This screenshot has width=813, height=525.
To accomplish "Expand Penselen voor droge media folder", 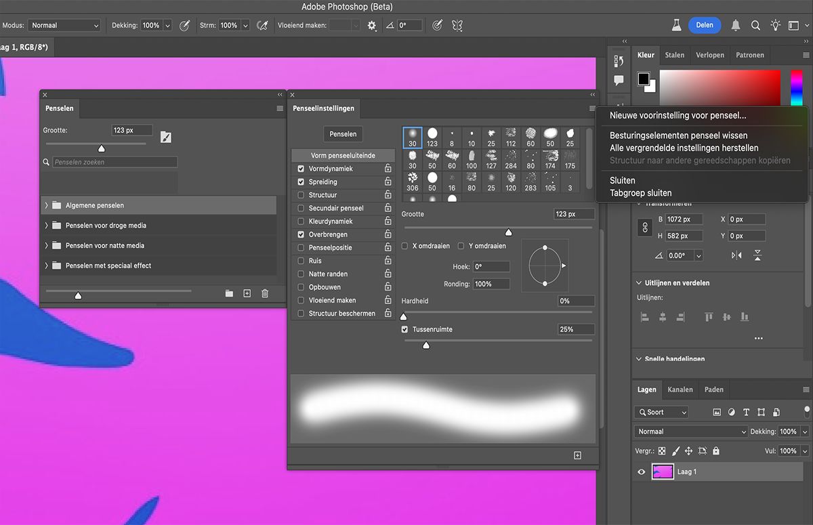I will point(46,226).
